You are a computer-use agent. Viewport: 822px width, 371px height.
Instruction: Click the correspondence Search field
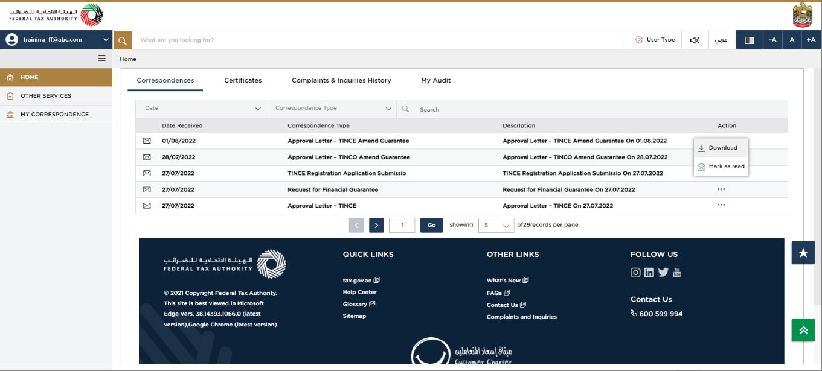click(x=592, y=109)
